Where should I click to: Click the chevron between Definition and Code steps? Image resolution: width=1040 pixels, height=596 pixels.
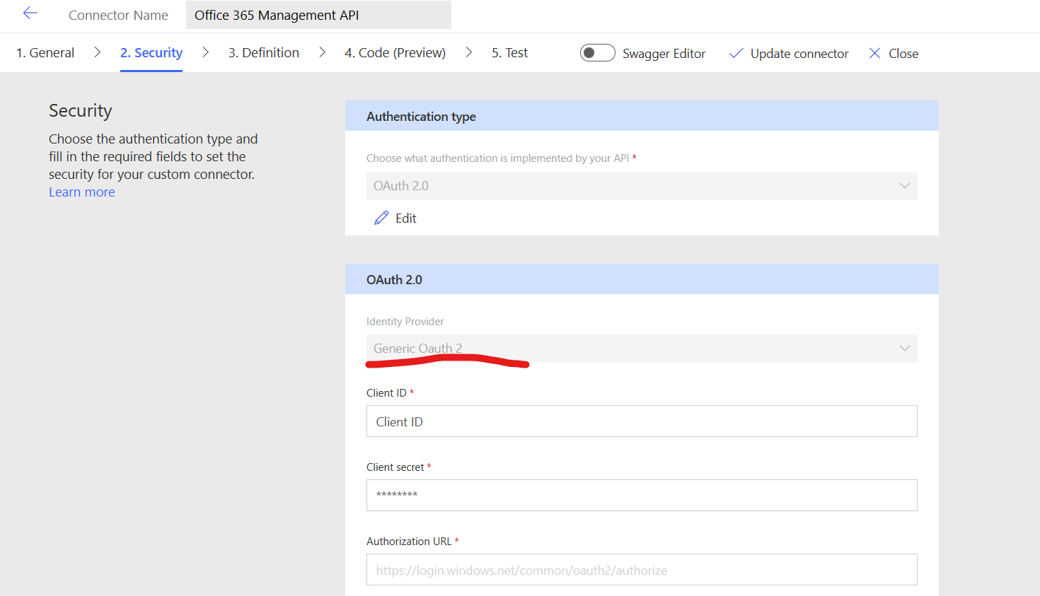(x=322, y=52)
